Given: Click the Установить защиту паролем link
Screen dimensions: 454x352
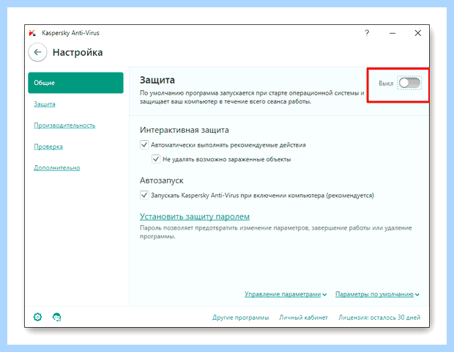Looking at the screenshot, I should (x=195, y=216).
